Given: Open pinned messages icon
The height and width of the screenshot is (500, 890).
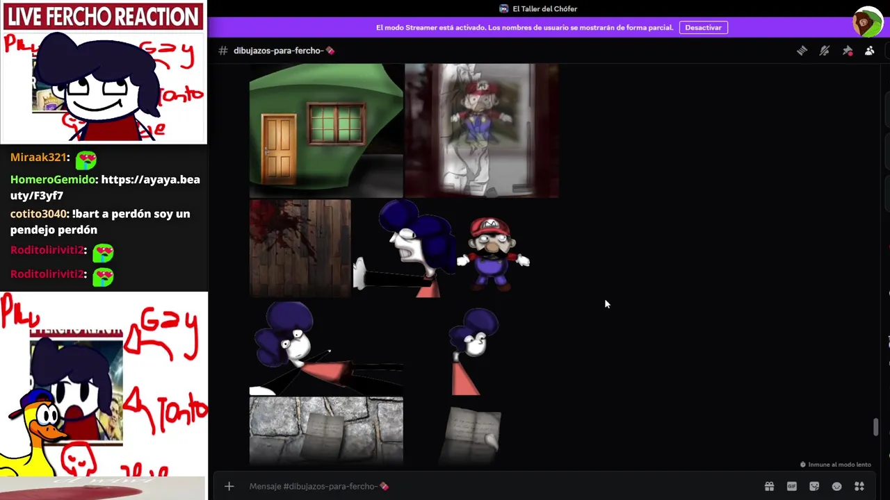Looking at the screenshot, I should pyautogui.click(x=847, y=51).
